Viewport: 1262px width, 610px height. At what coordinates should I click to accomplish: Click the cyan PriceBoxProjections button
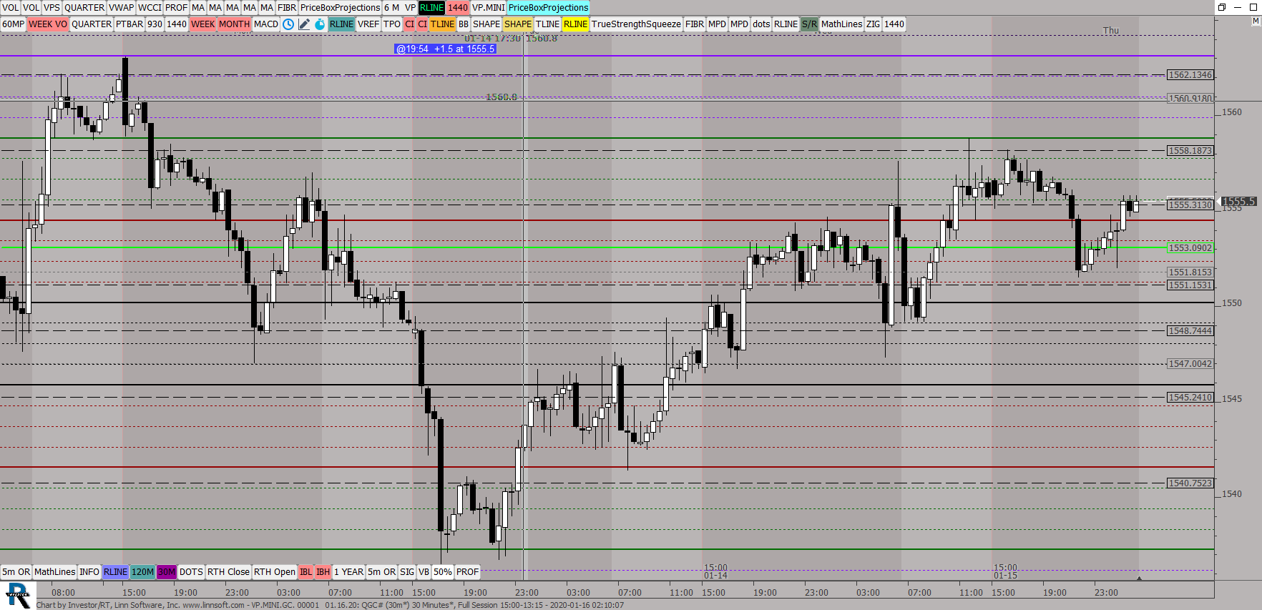548,8
